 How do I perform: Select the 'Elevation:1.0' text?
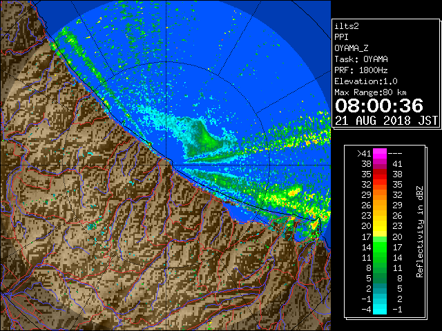point(366,81)
